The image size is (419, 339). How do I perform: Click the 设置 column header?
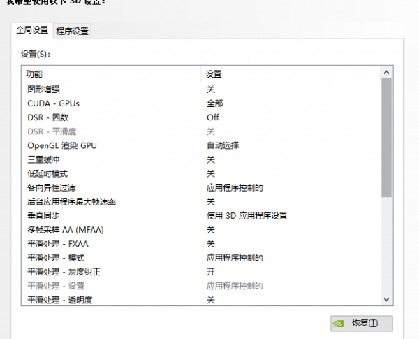(x=214, y=74)
